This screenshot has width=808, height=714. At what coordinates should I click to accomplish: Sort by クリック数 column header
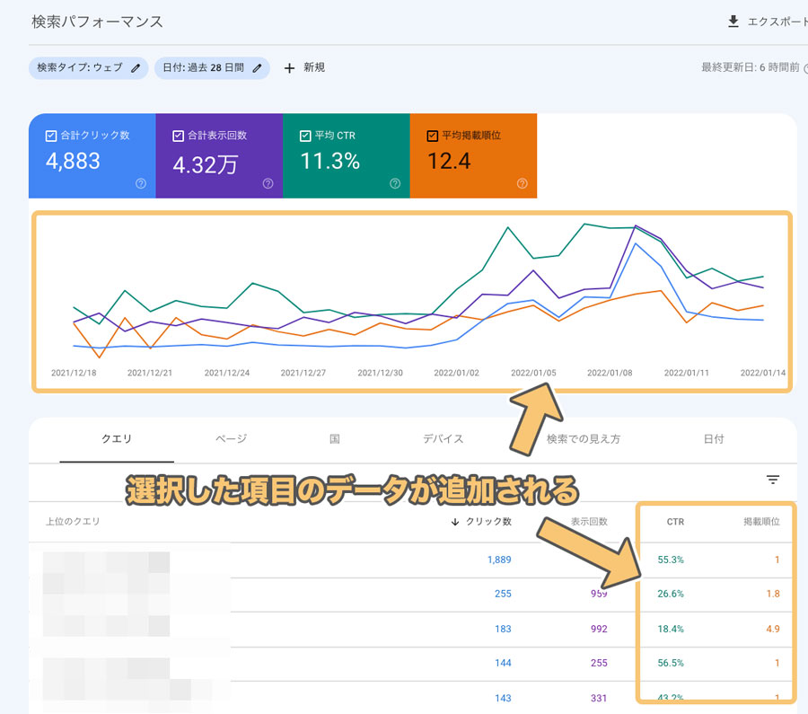tap(488, 522)
